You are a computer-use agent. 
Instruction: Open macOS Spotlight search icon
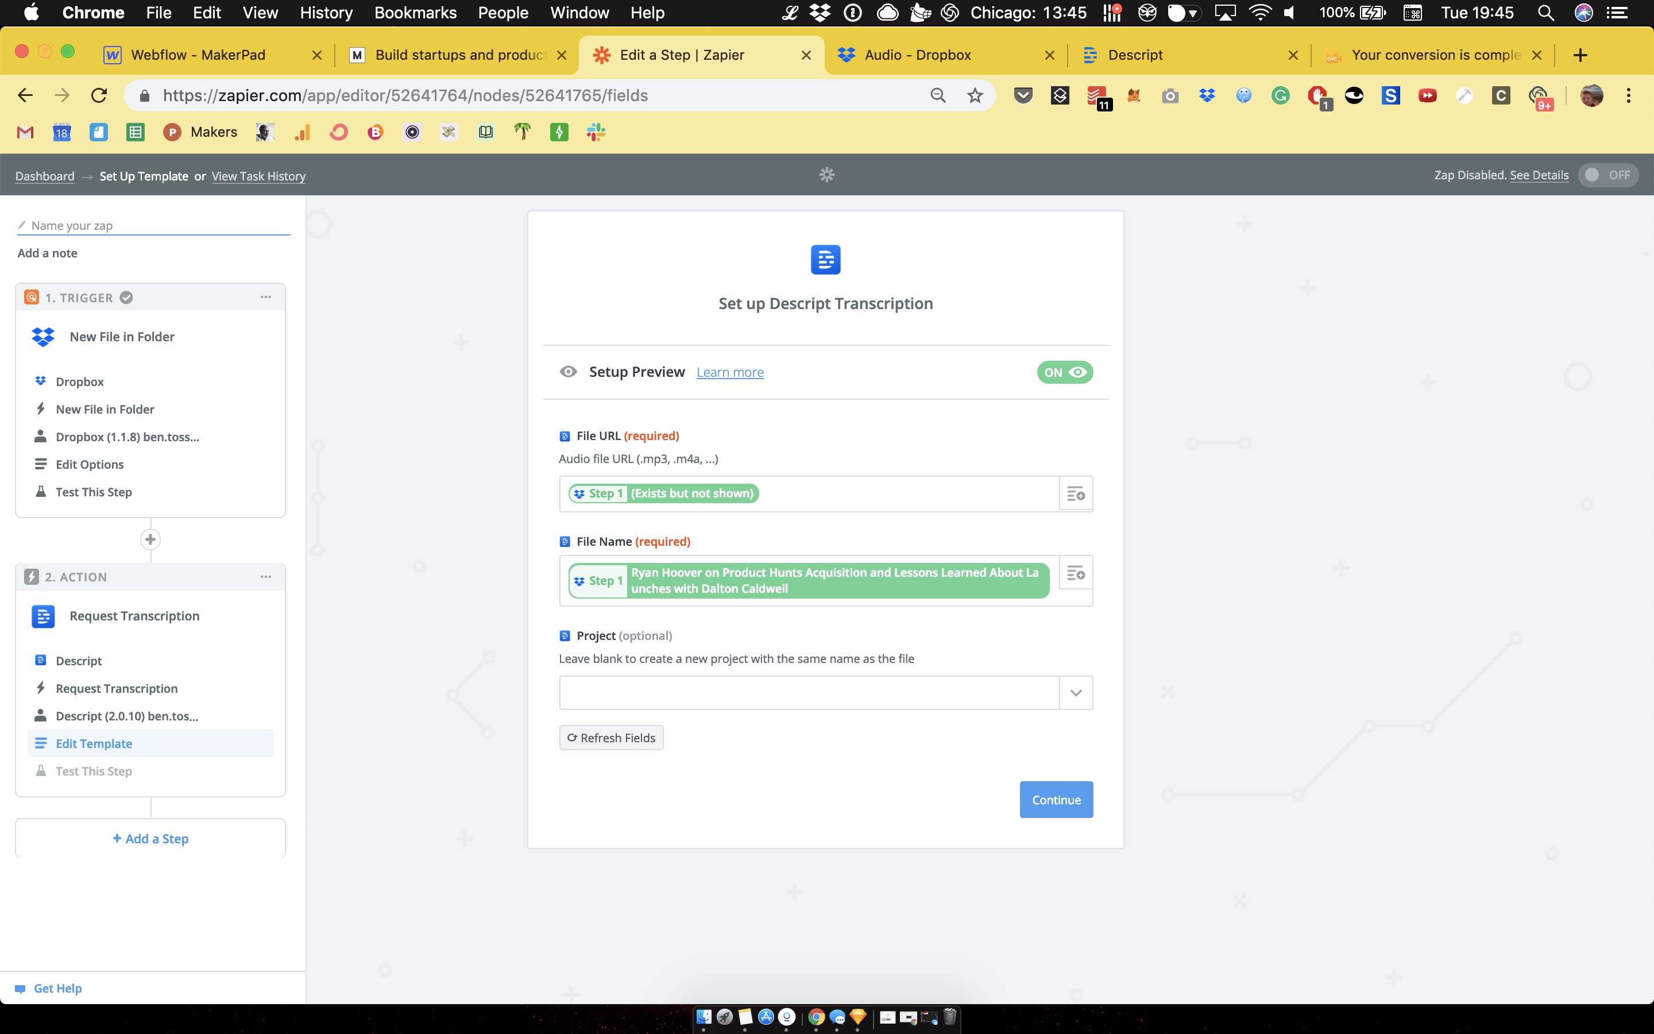[1545, 12]
